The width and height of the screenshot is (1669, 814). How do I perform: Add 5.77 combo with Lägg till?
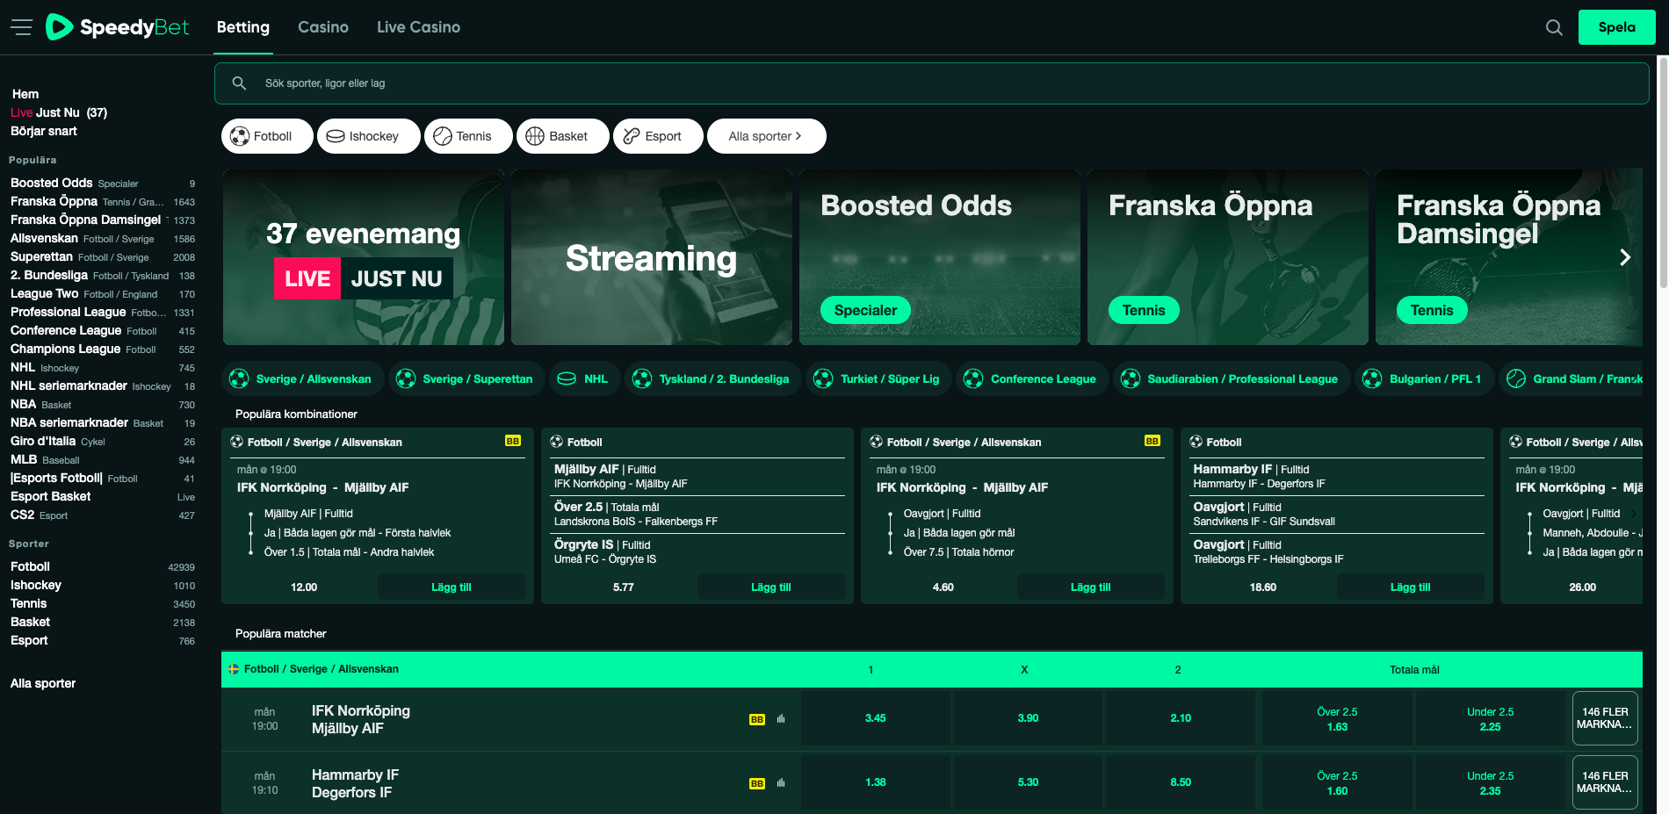point(771,587)
